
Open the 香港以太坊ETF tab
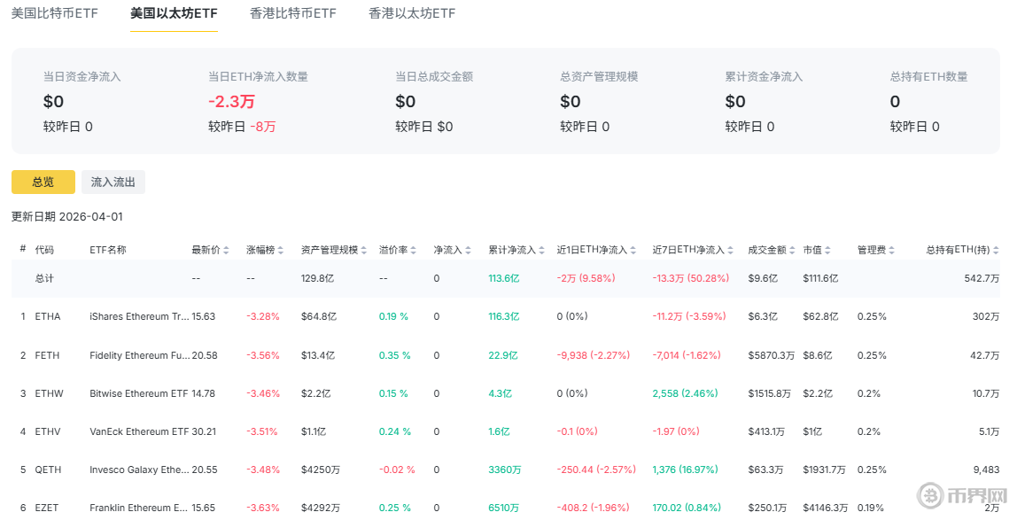tap(412, 13)
